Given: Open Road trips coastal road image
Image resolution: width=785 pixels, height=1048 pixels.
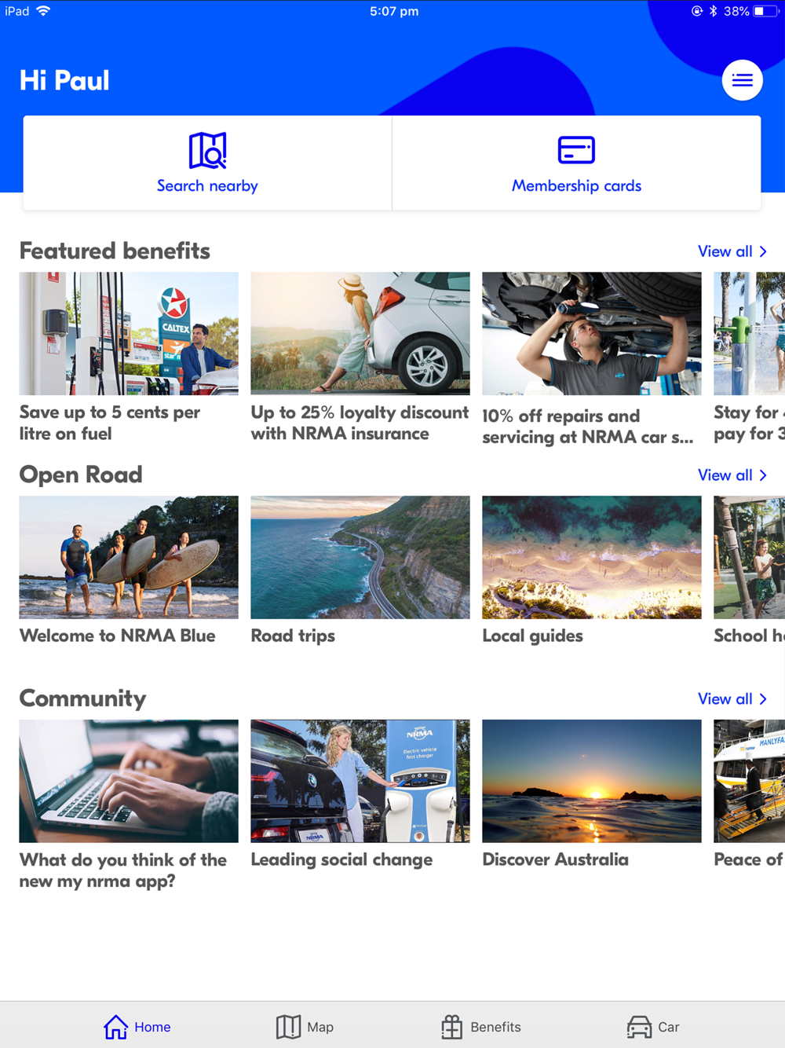Looking at the screenshot, I should click(360, 557).
